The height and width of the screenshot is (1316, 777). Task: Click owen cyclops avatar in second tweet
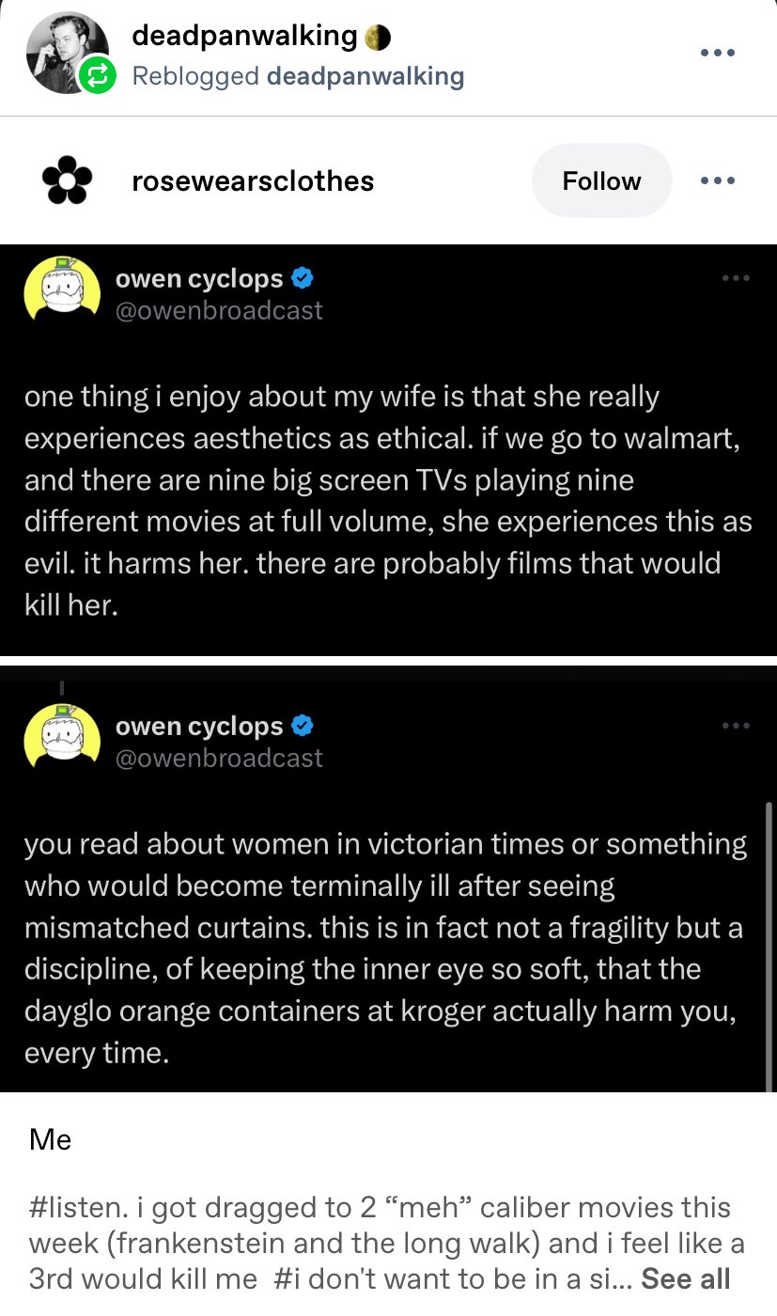[x=61, y=737]
